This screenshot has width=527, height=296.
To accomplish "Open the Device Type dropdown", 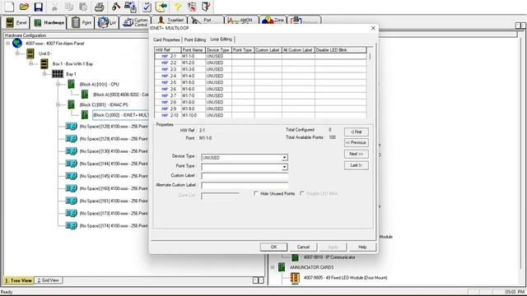I will pos(284,157).
